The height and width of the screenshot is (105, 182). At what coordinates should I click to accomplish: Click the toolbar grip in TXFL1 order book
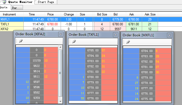[x=70, y=41]
